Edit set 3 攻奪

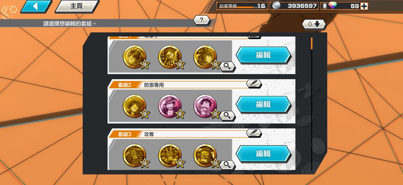(263, 154)
